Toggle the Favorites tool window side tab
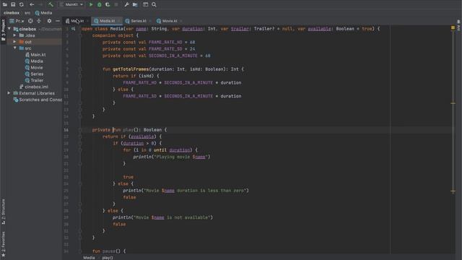 3,244
